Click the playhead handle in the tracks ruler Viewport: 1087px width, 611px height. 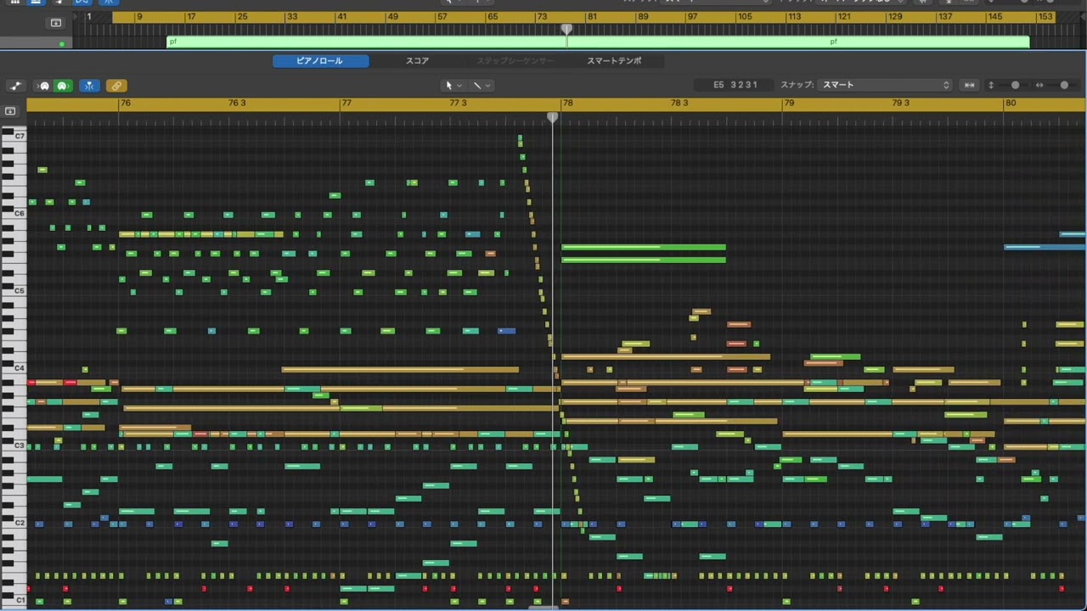click(566, 29)
